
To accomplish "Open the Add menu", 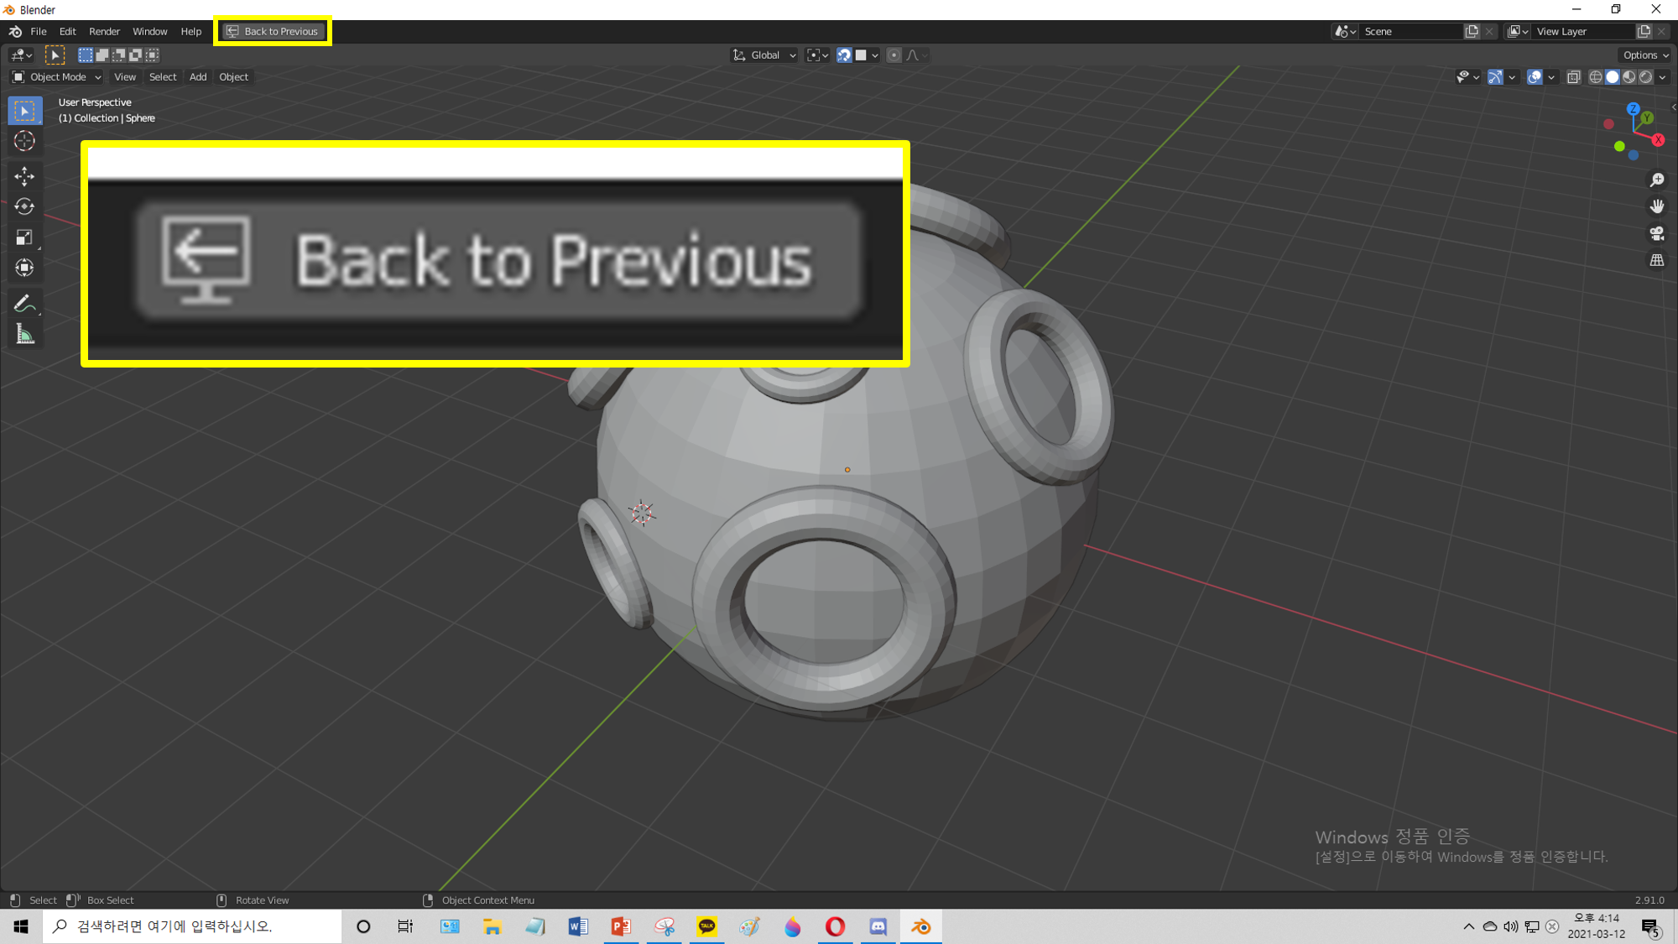I will tap(198, 77).
